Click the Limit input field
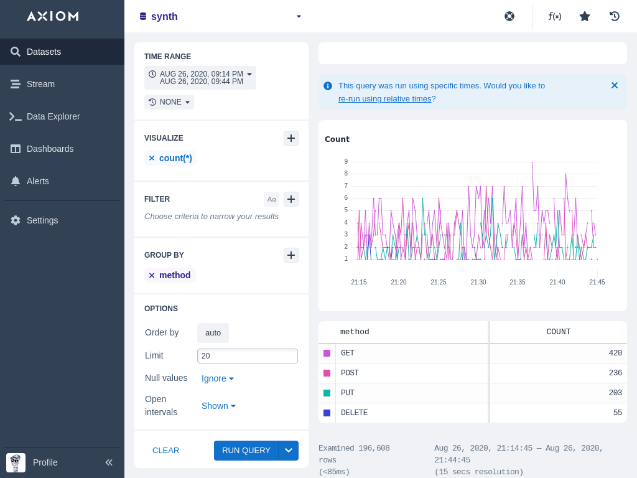This screenshot has height=478, width=637. tap(247, 356)
